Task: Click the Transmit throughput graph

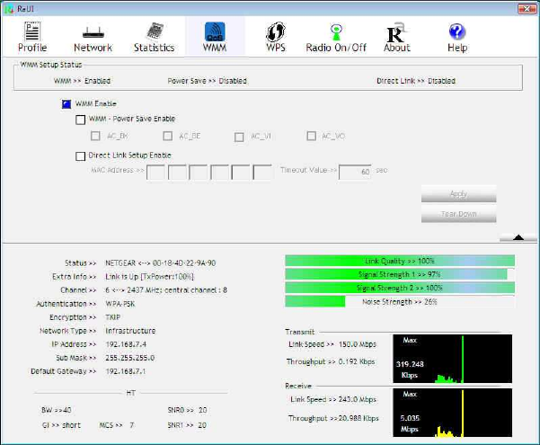Action: [x=453, y=359]
